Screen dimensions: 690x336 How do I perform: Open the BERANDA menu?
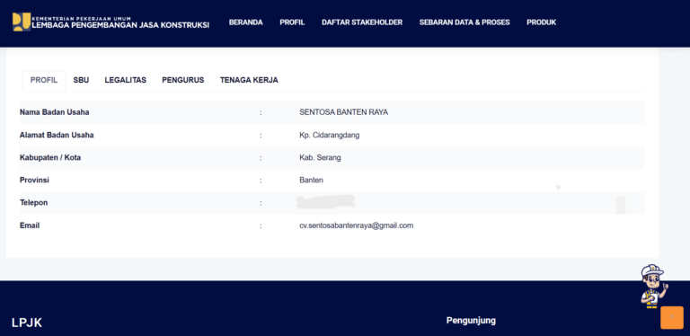[x=245, y=22]
